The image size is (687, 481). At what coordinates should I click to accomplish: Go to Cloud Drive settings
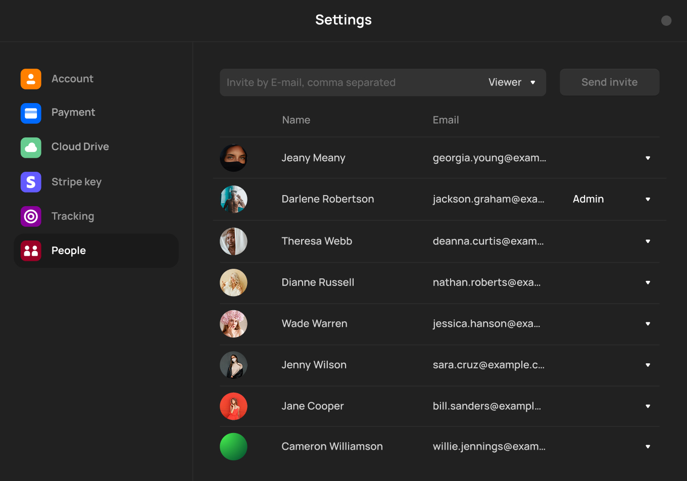[80, 147]
